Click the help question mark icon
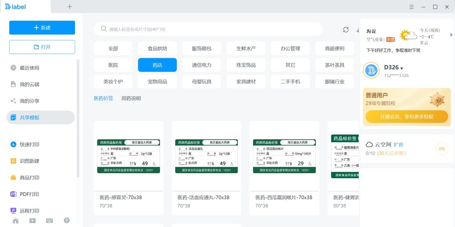 pyautogui.click(x=66, y=220)
